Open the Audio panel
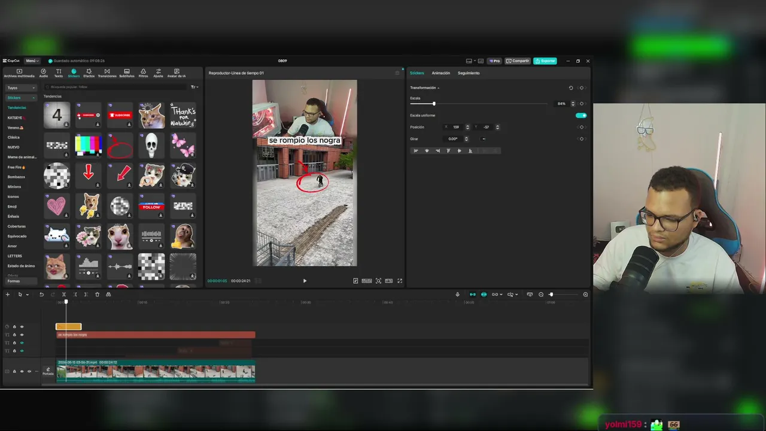 44,73
